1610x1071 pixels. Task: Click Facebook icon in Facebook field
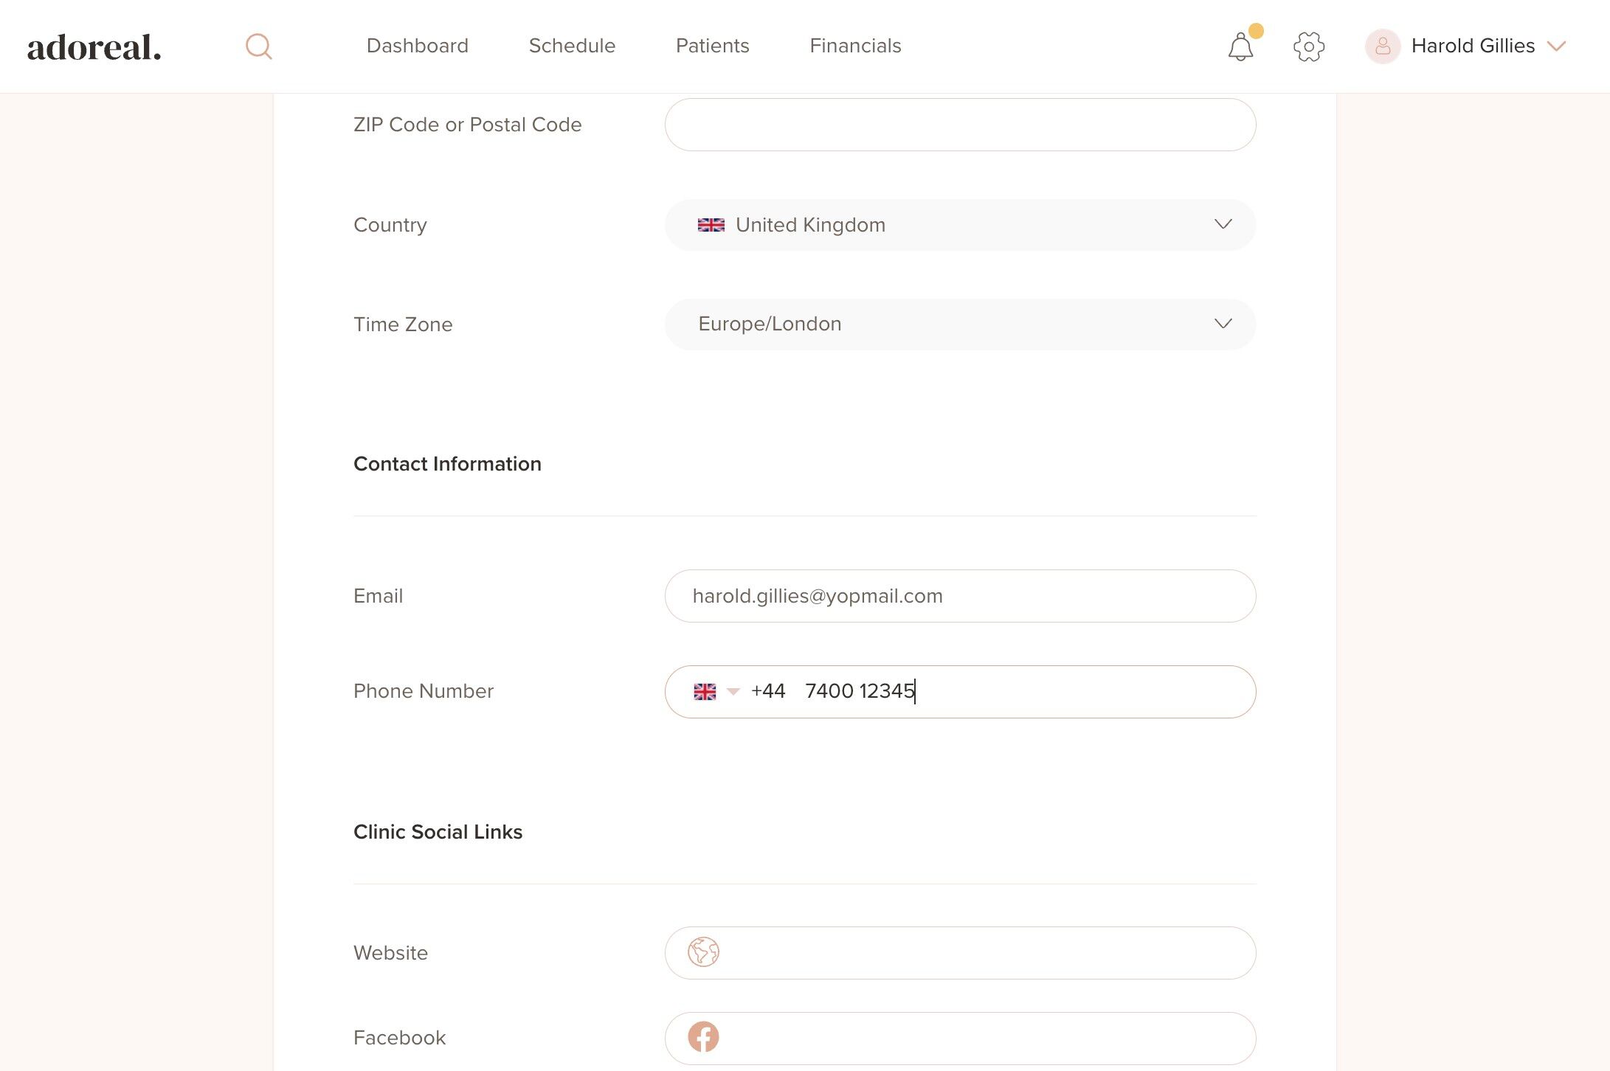point(703,1037)
